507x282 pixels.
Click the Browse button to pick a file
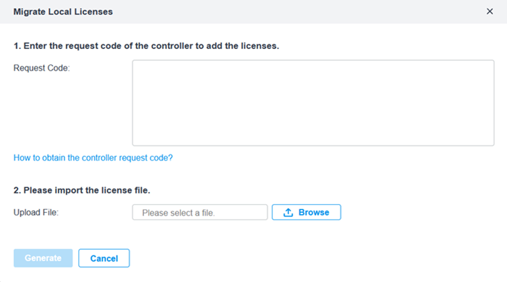click(x=306, y=212)
